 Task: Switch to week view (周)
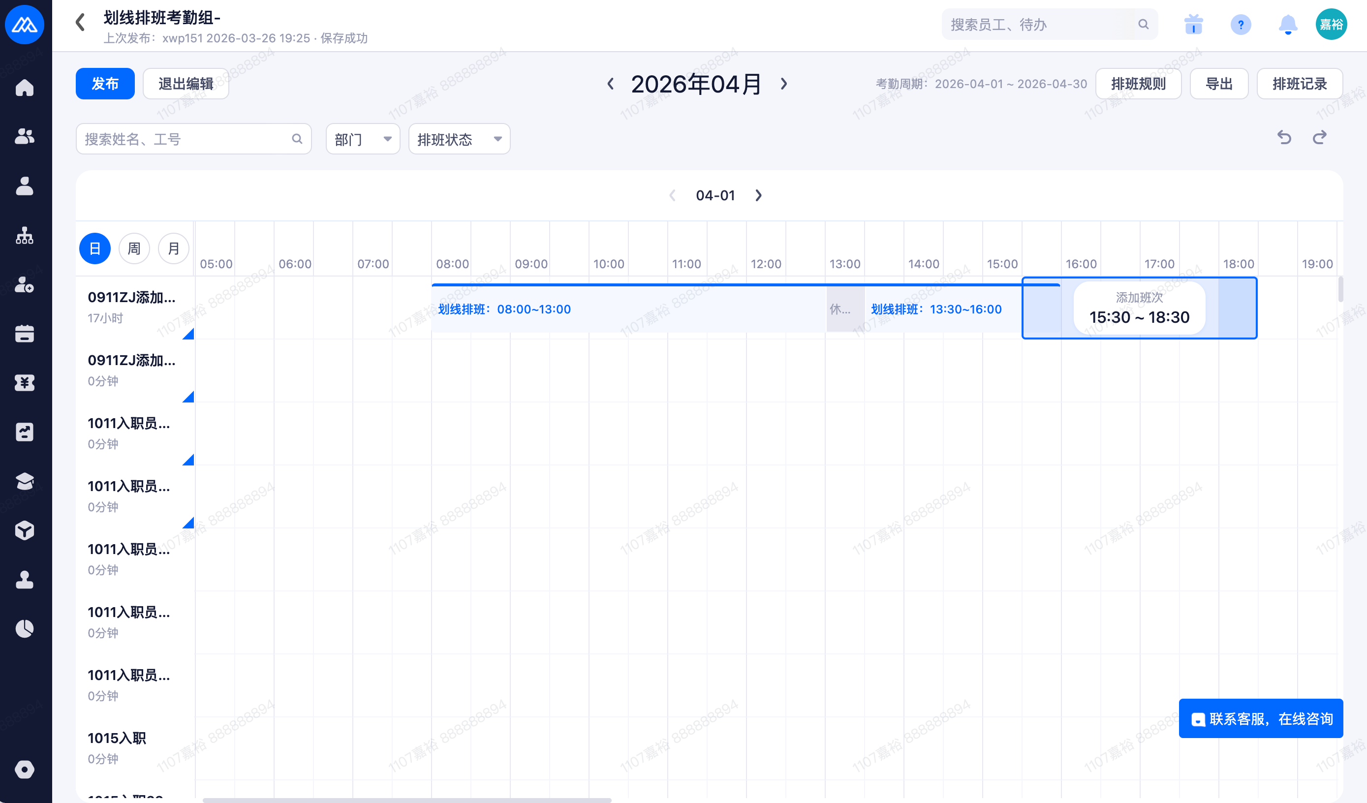[134, 248]
